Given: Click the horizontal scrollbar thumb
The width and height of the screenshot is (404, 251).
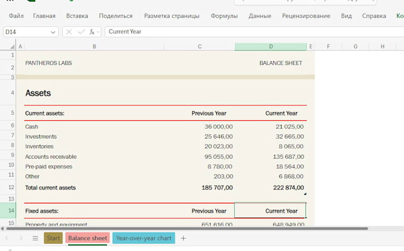Looking at the screenshot, I should 187,228.
